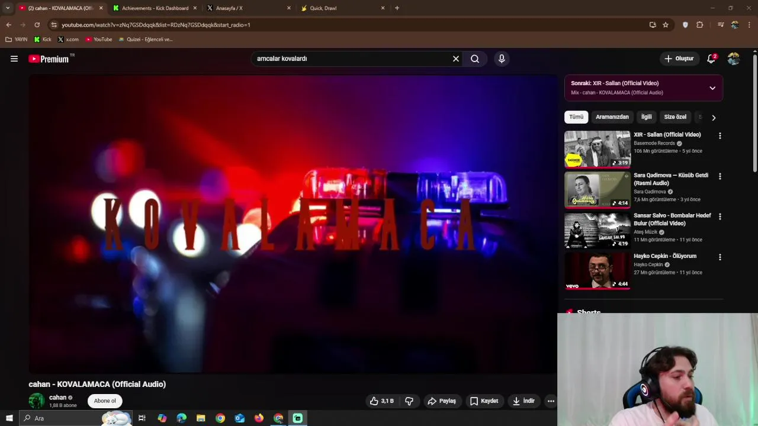
Task: Open YouTube account avatar menu
Action: click(x=734, y=59)
